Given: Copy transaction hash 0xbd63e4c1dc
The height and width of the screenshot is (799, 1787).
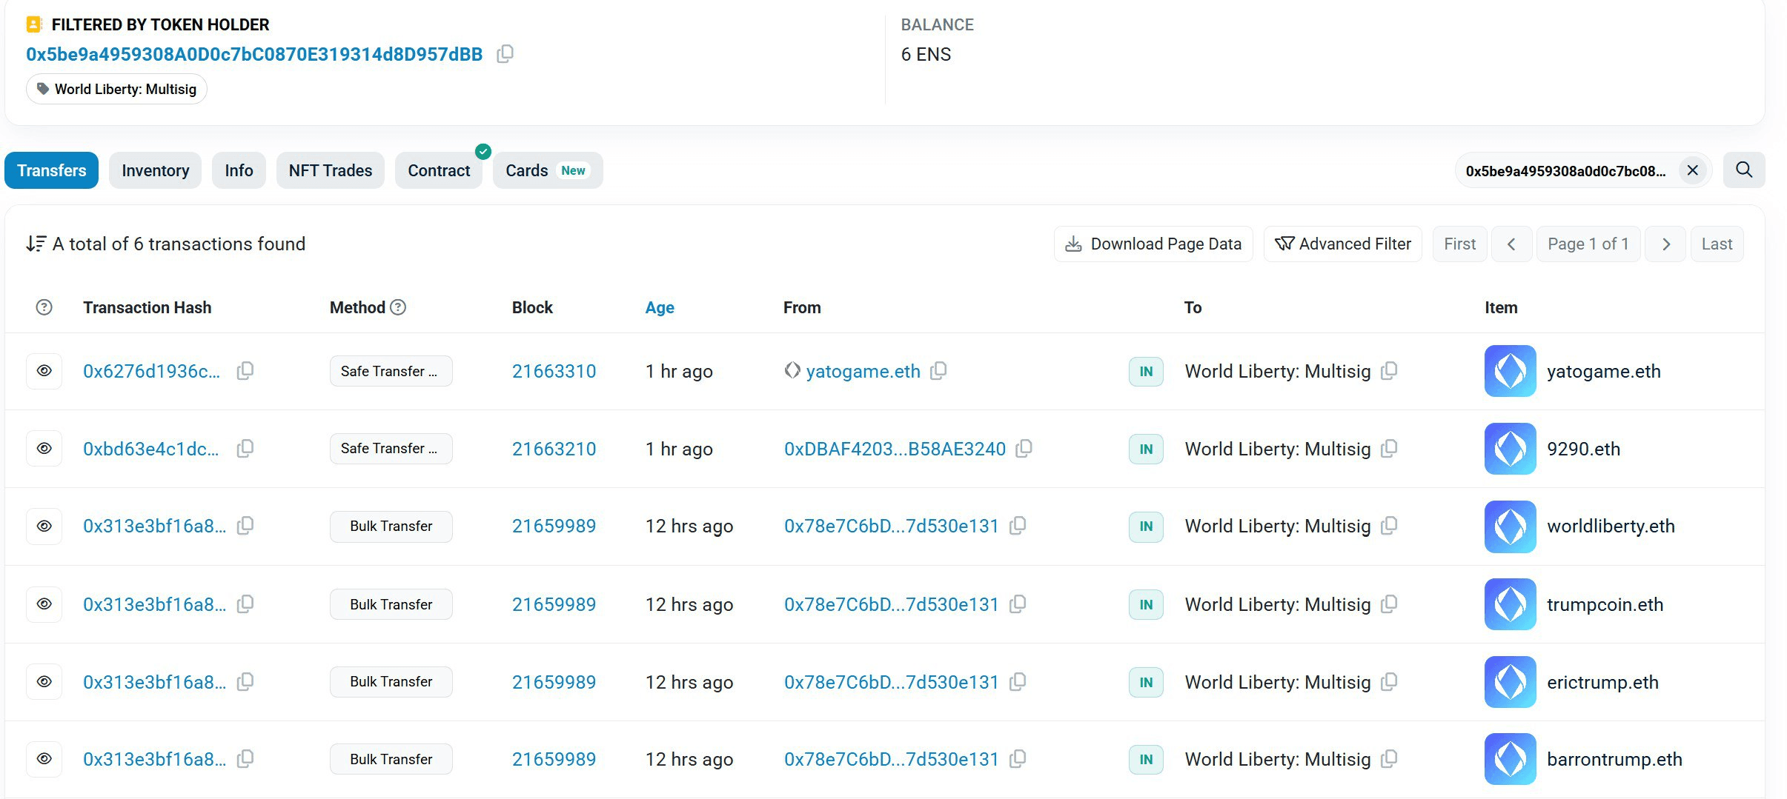Looking at the screenshot, I should (245, 449).
